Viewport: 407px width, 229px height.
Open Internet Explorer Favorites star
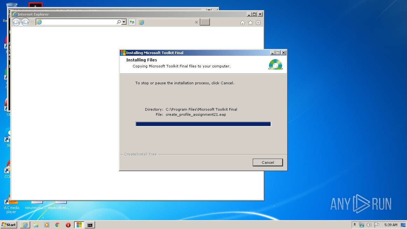pos(250,23)
